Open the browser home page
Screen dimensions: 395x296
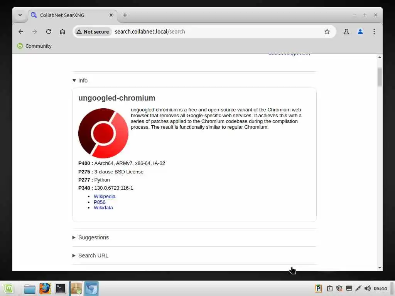point(62,32)
